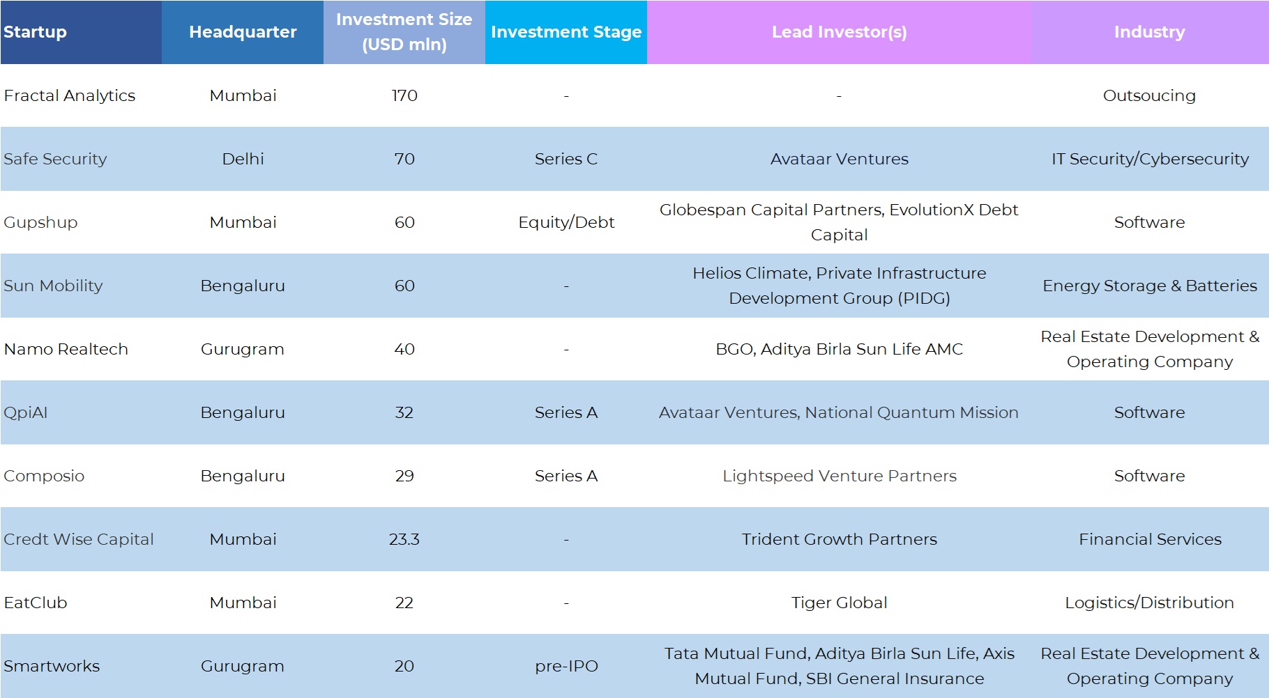The image size is (1269, 698).
Task: Click the Startup column header
Action: point(36,32)
